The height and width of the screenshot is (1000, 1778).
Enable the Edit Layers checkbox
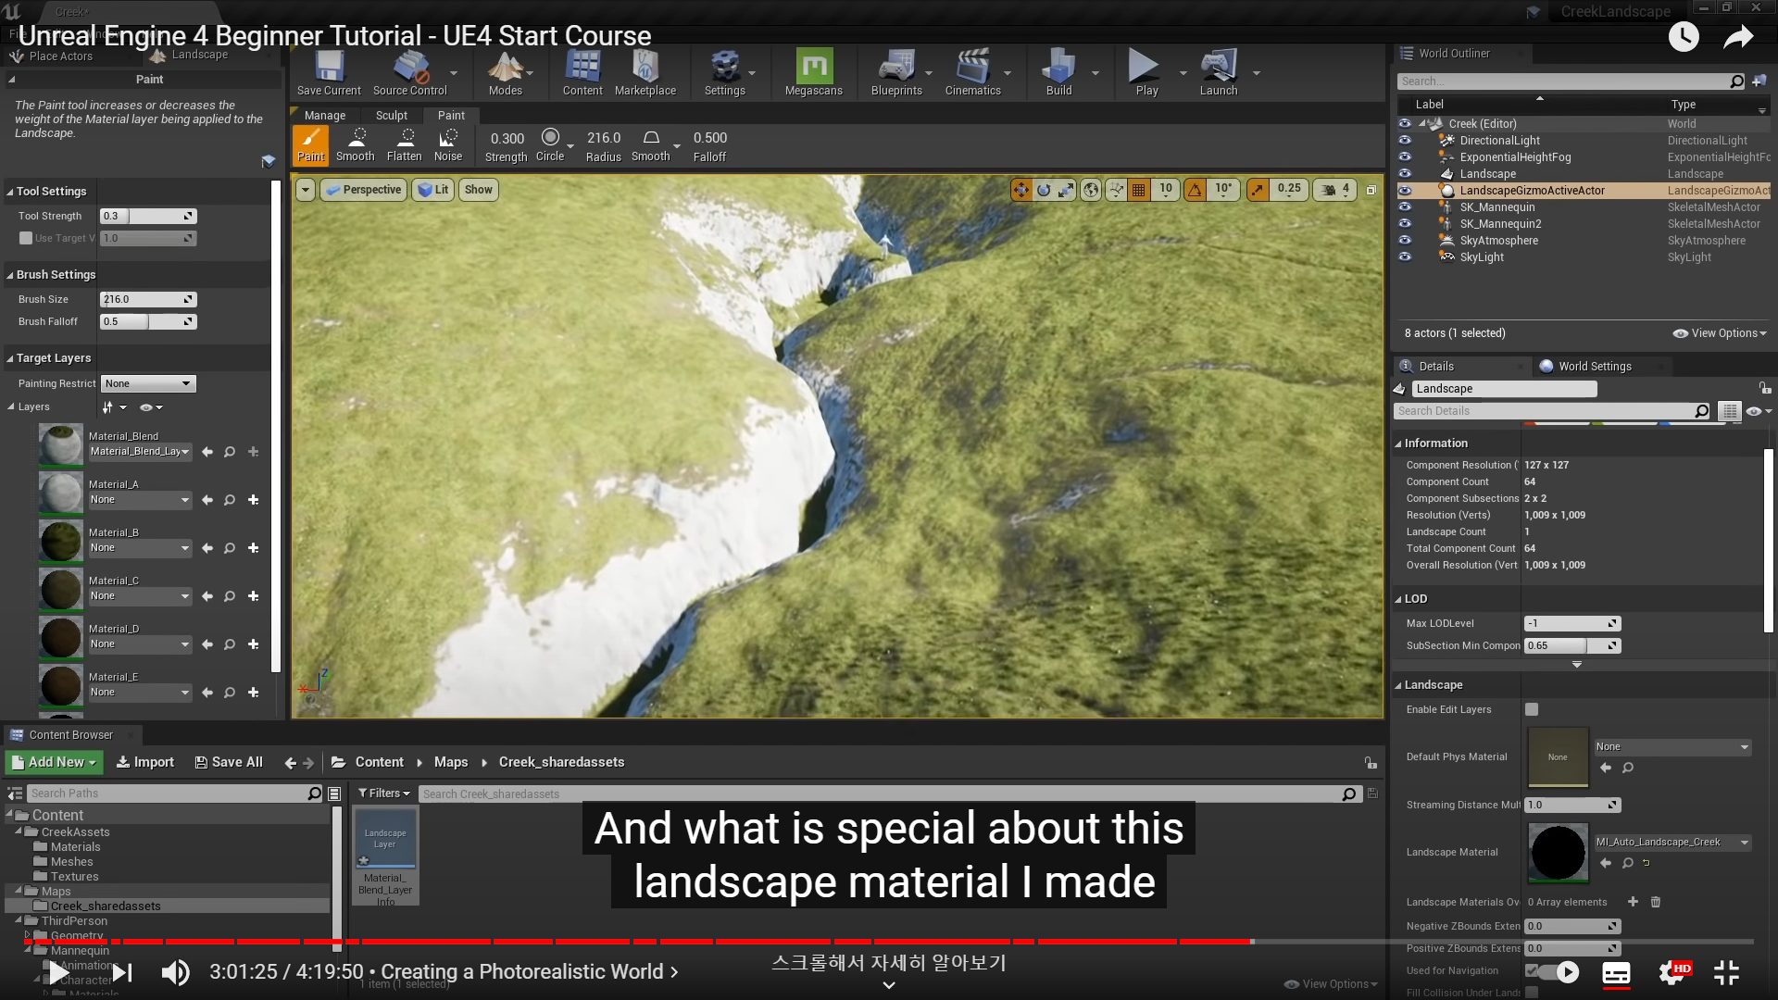[x=1532, y=709]
